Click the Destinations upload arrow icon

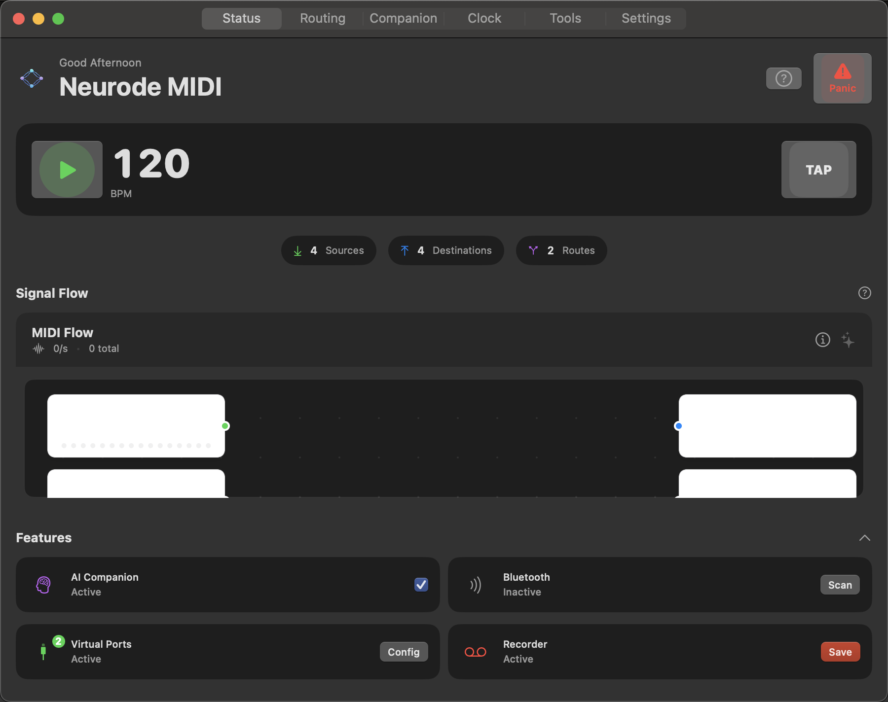[x=405, y=250]
